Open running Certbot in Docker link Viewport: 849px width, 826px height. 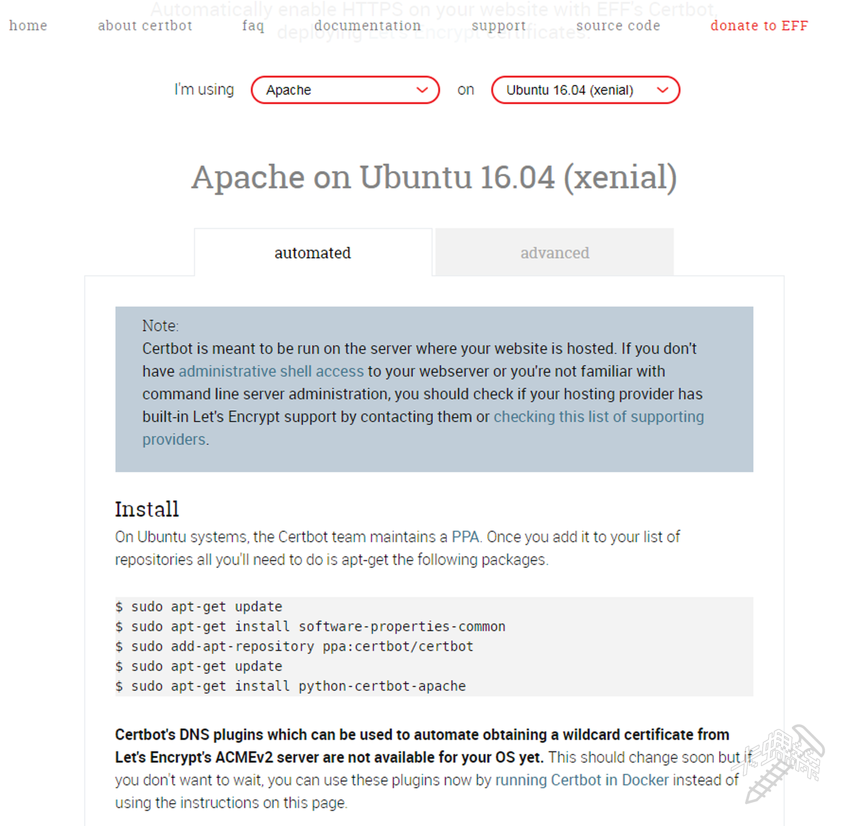(581, 780)
